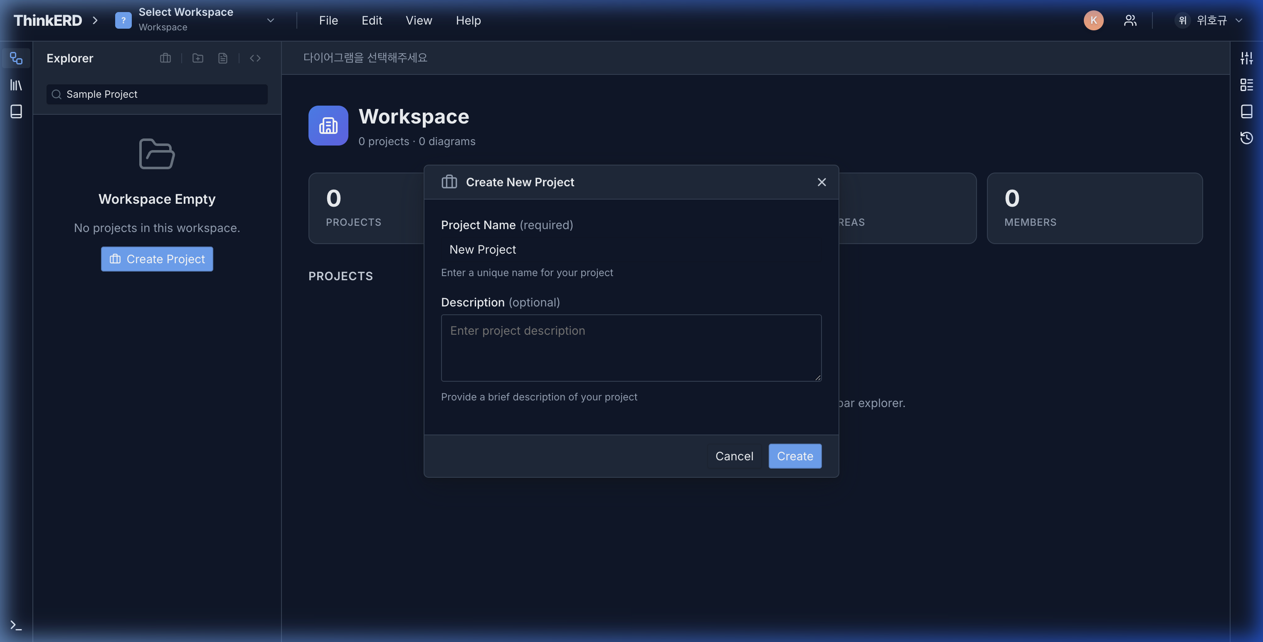This screenshot has width=1263, height=642.
Task: Click Cancel in the dialog
Action: click(734, 456)
